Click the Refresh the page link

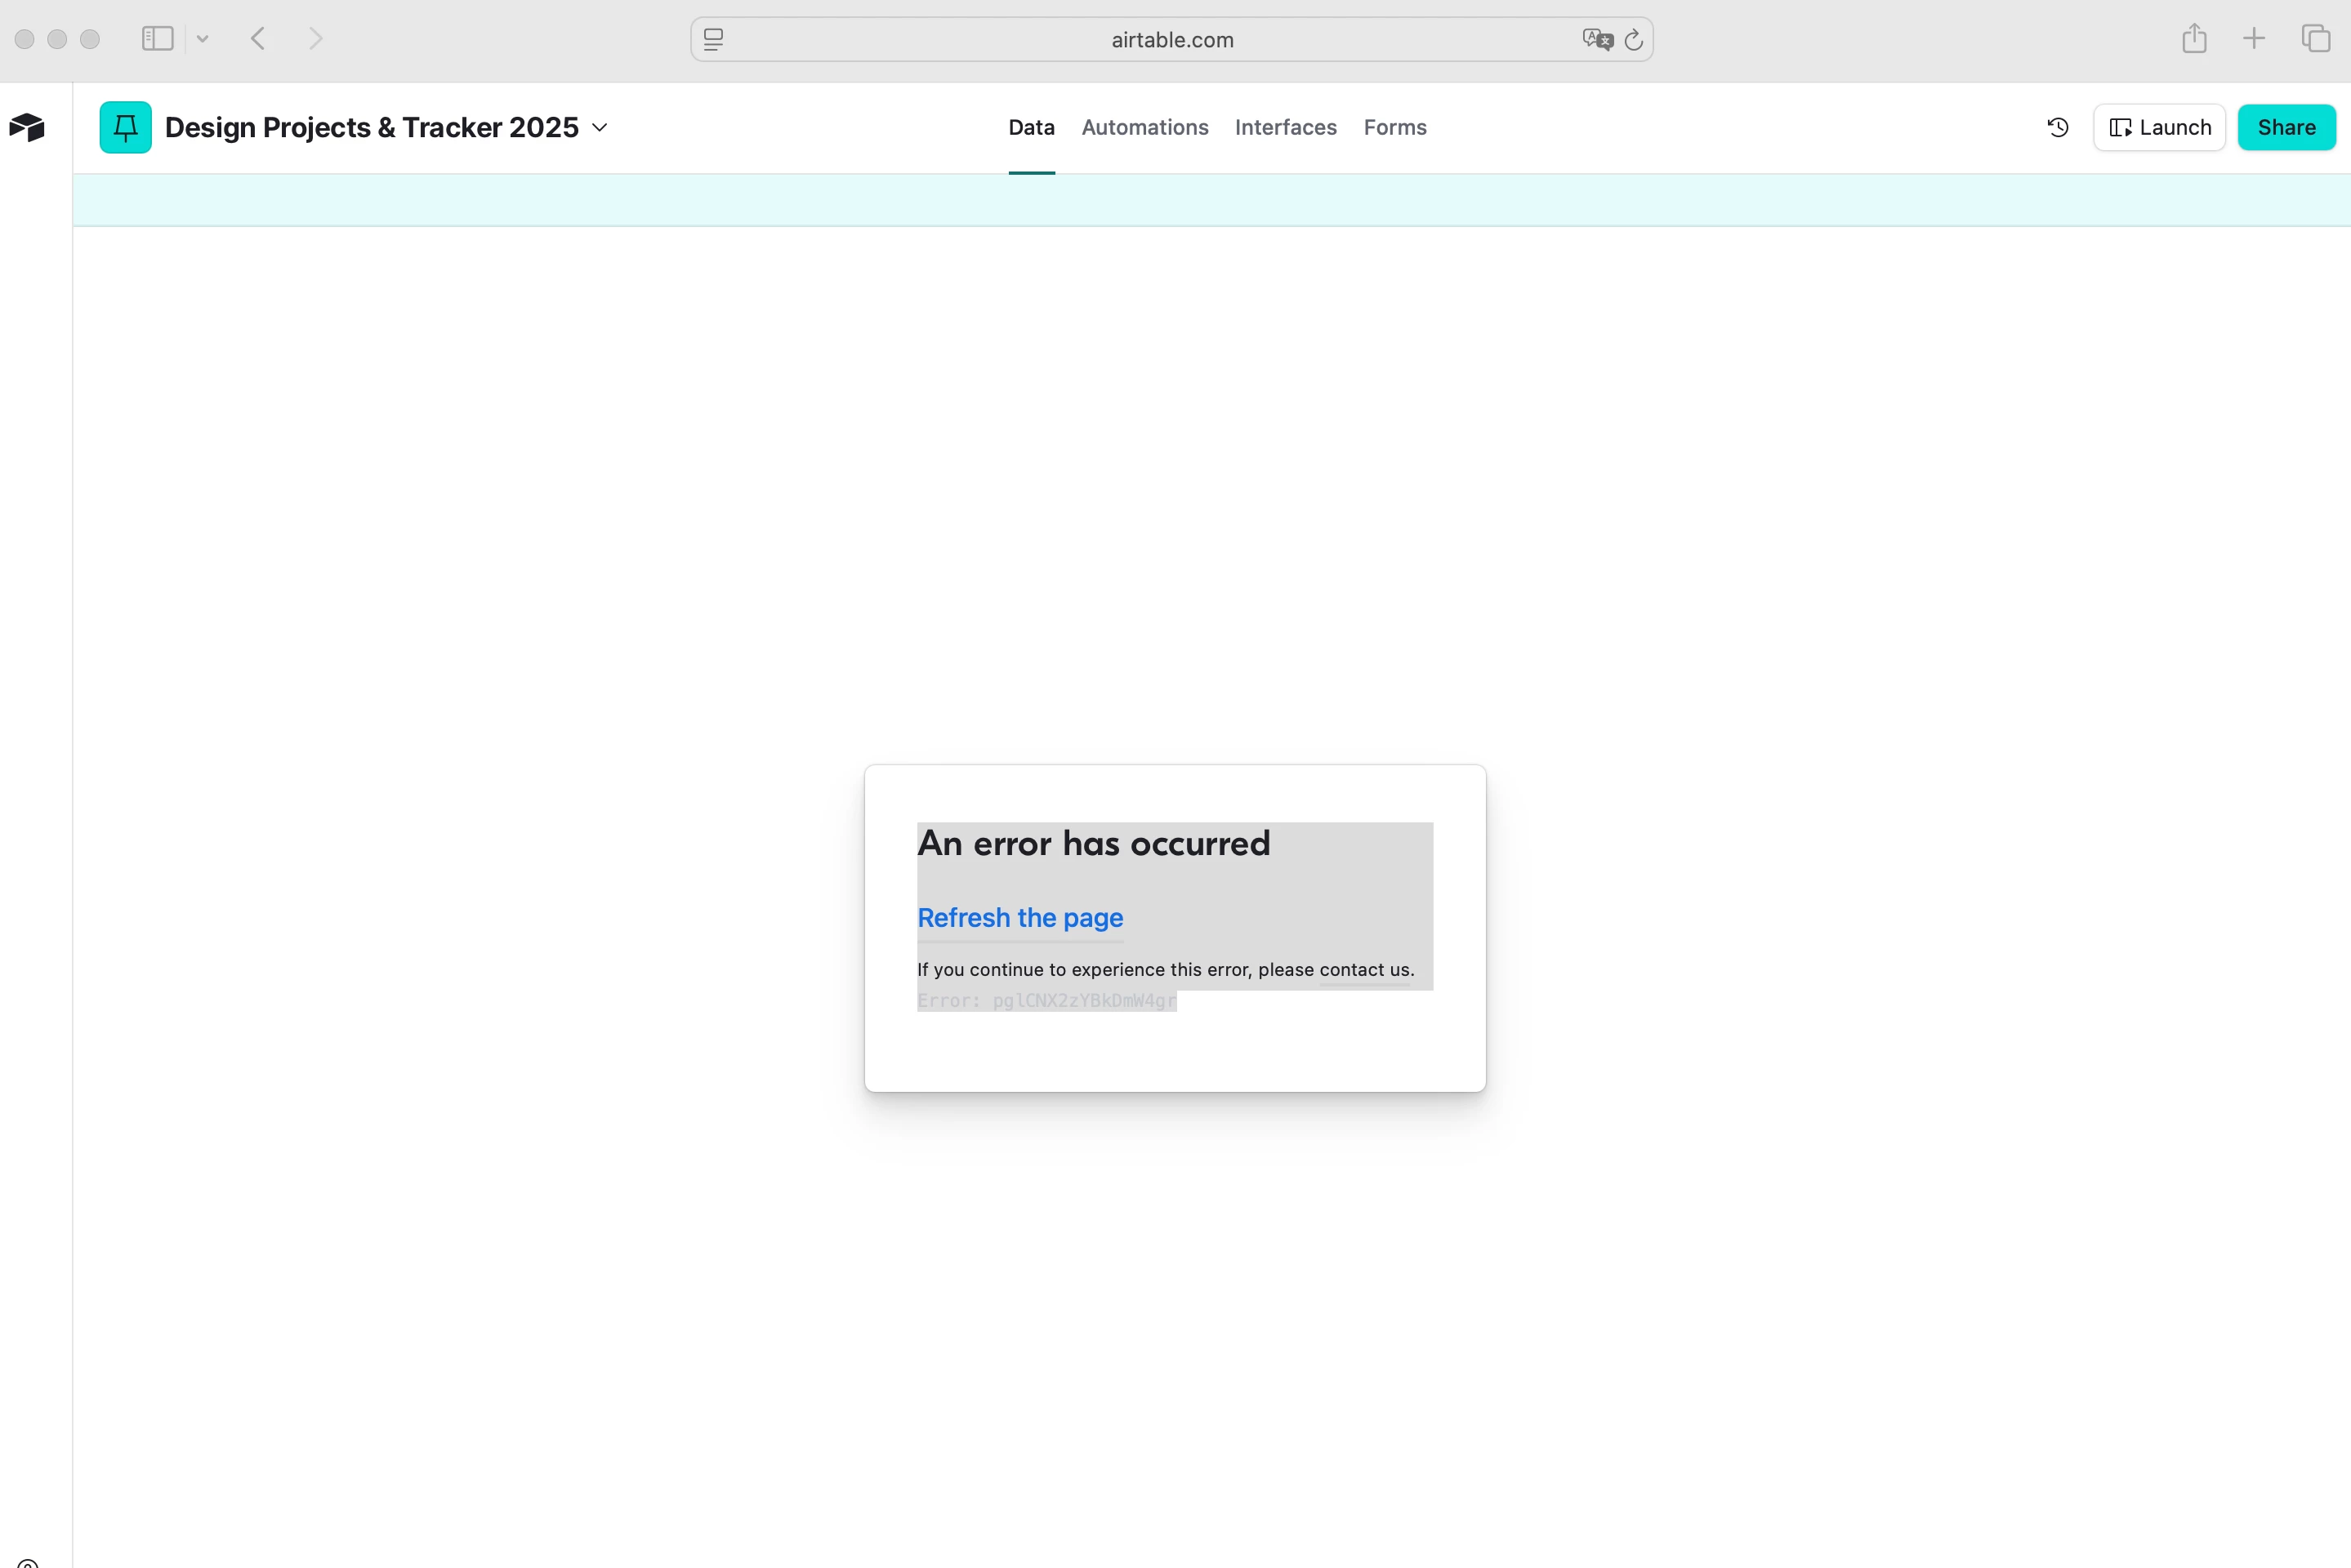(x=1020, y=917)
